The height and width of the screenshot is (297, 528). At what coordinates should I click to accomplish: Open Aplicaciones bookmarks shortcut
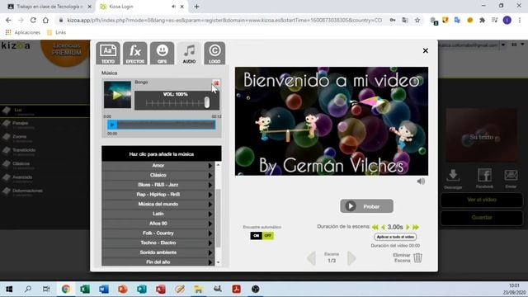click(x=23, y=32)
